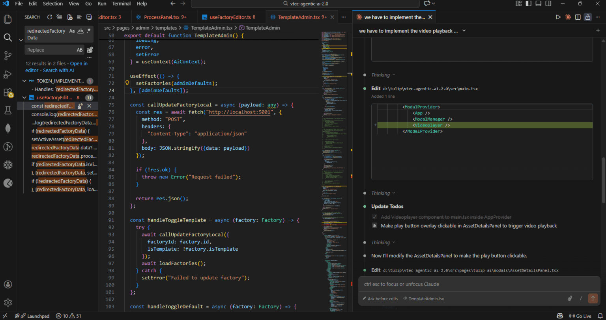Send message with orange arrow button
606x320 pixels.
point(593,298)
